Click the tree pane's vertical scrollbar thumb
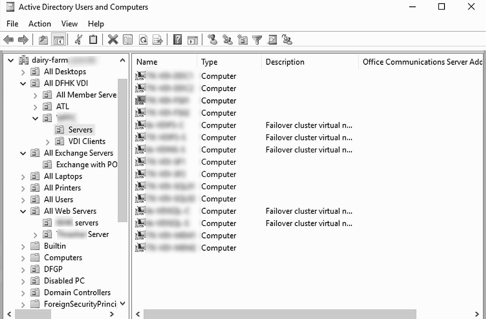 point(122,150)
